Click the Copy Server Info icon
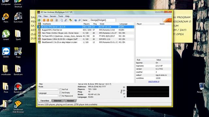The width and height of the screenshot is (209, 117). (x=62, y=20)
